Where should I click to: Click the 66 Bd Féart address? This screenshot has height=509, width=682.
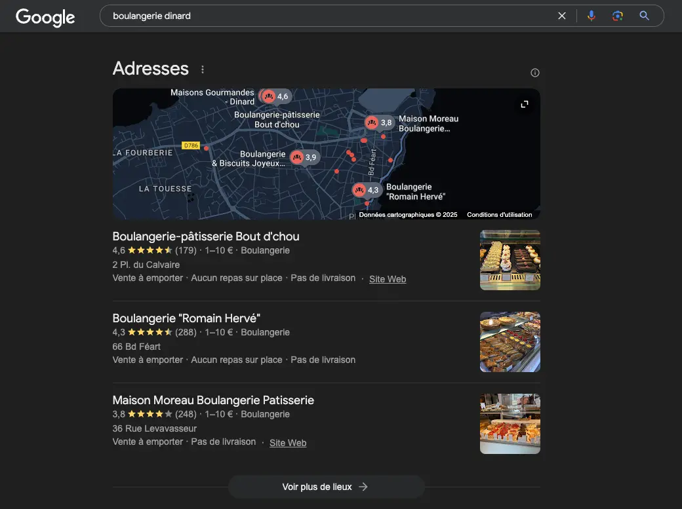point(136,347)
